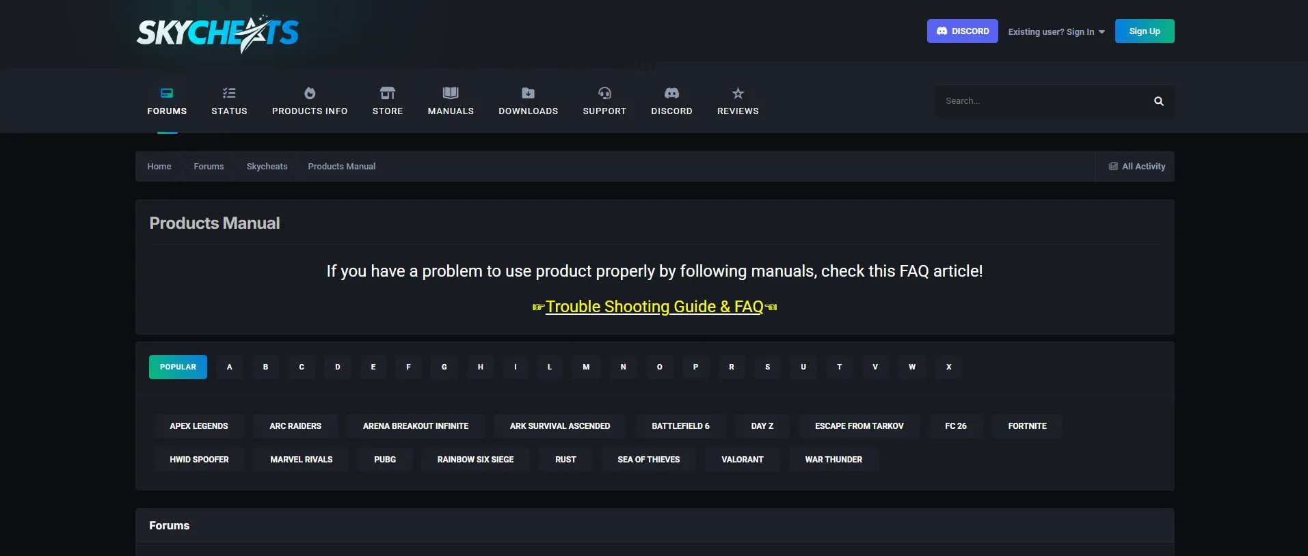Click the Discord icon in navigation bar
Screen dimensions: 1308x556
[671, 93]
